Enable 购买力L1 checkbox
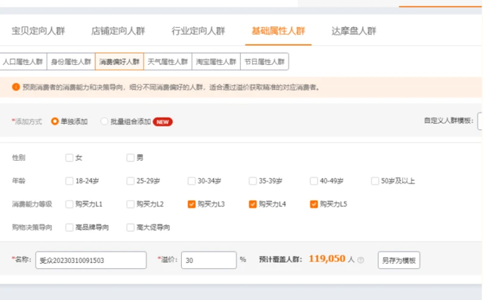This screenshot has width=483, height=300. point(69,204)
